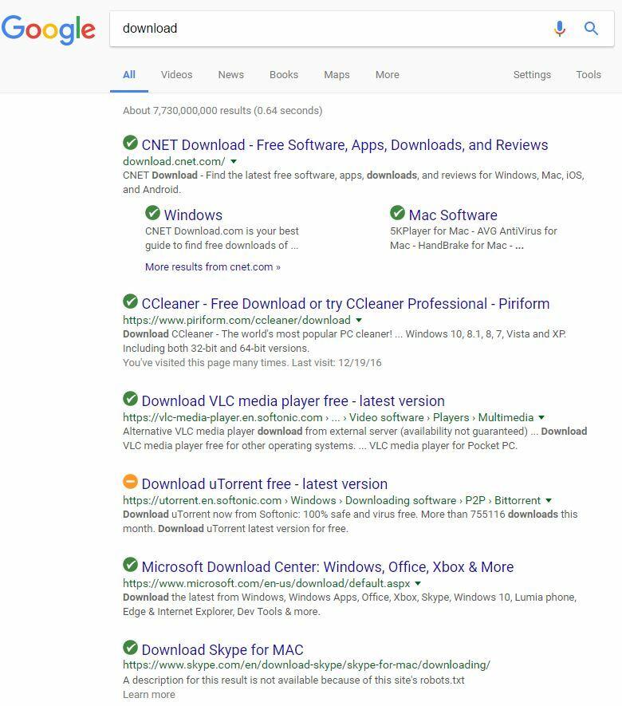
Task: Open Download uTorrent free result title
Action: click(x=264, y=483)
